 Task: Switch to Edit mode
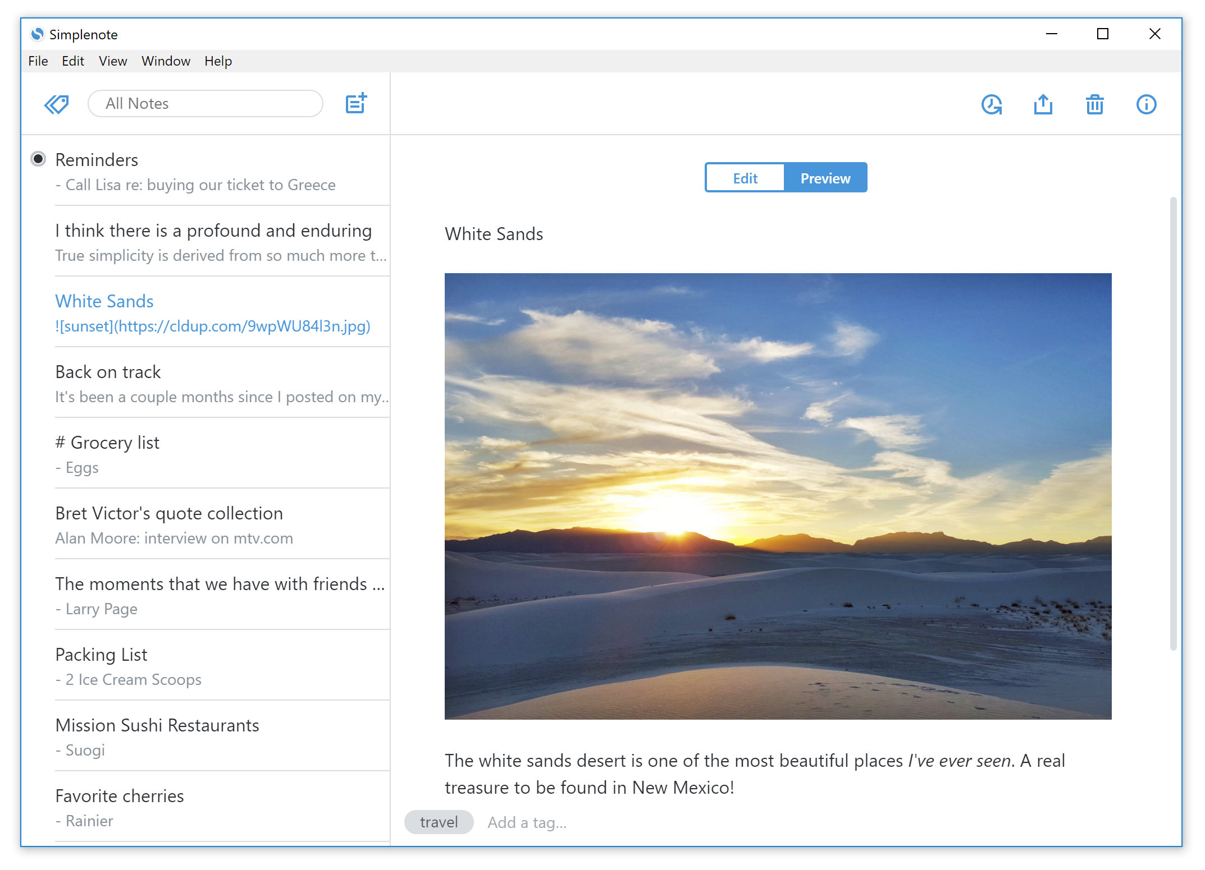click(x=745, y=178)
